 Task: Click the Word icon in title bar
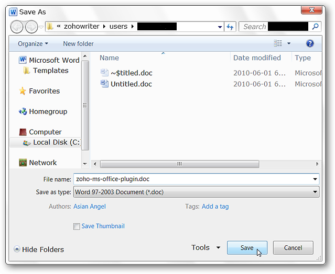pyautogui.click(x=13, y=12)
